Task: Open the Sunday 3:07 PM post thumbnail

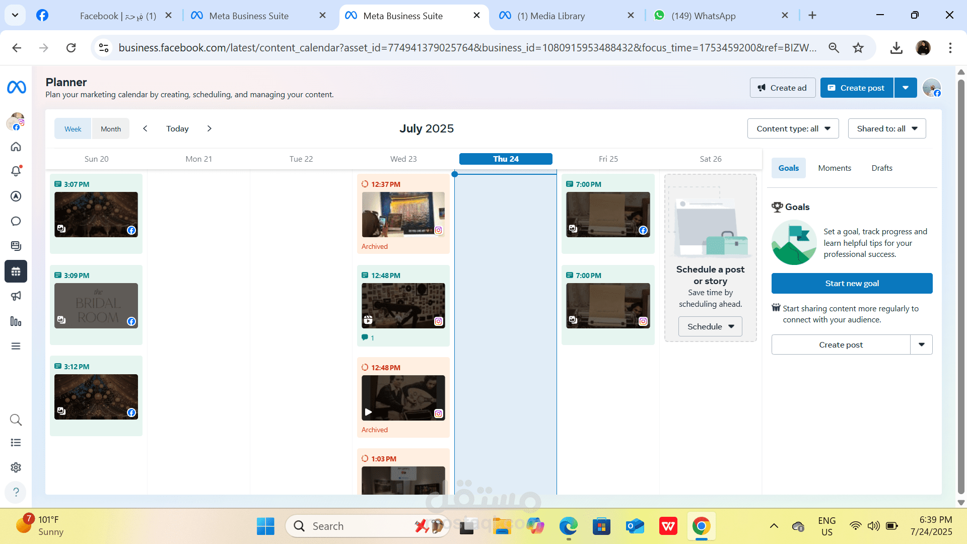Action: pos(96,215)
